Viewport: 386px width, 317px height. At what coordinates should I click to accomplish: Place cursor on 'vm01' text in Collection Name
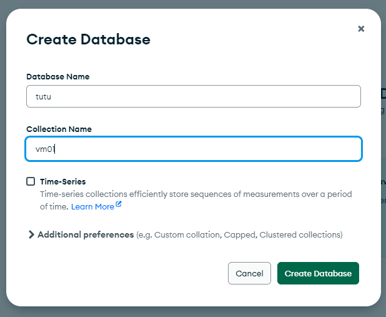46,149
